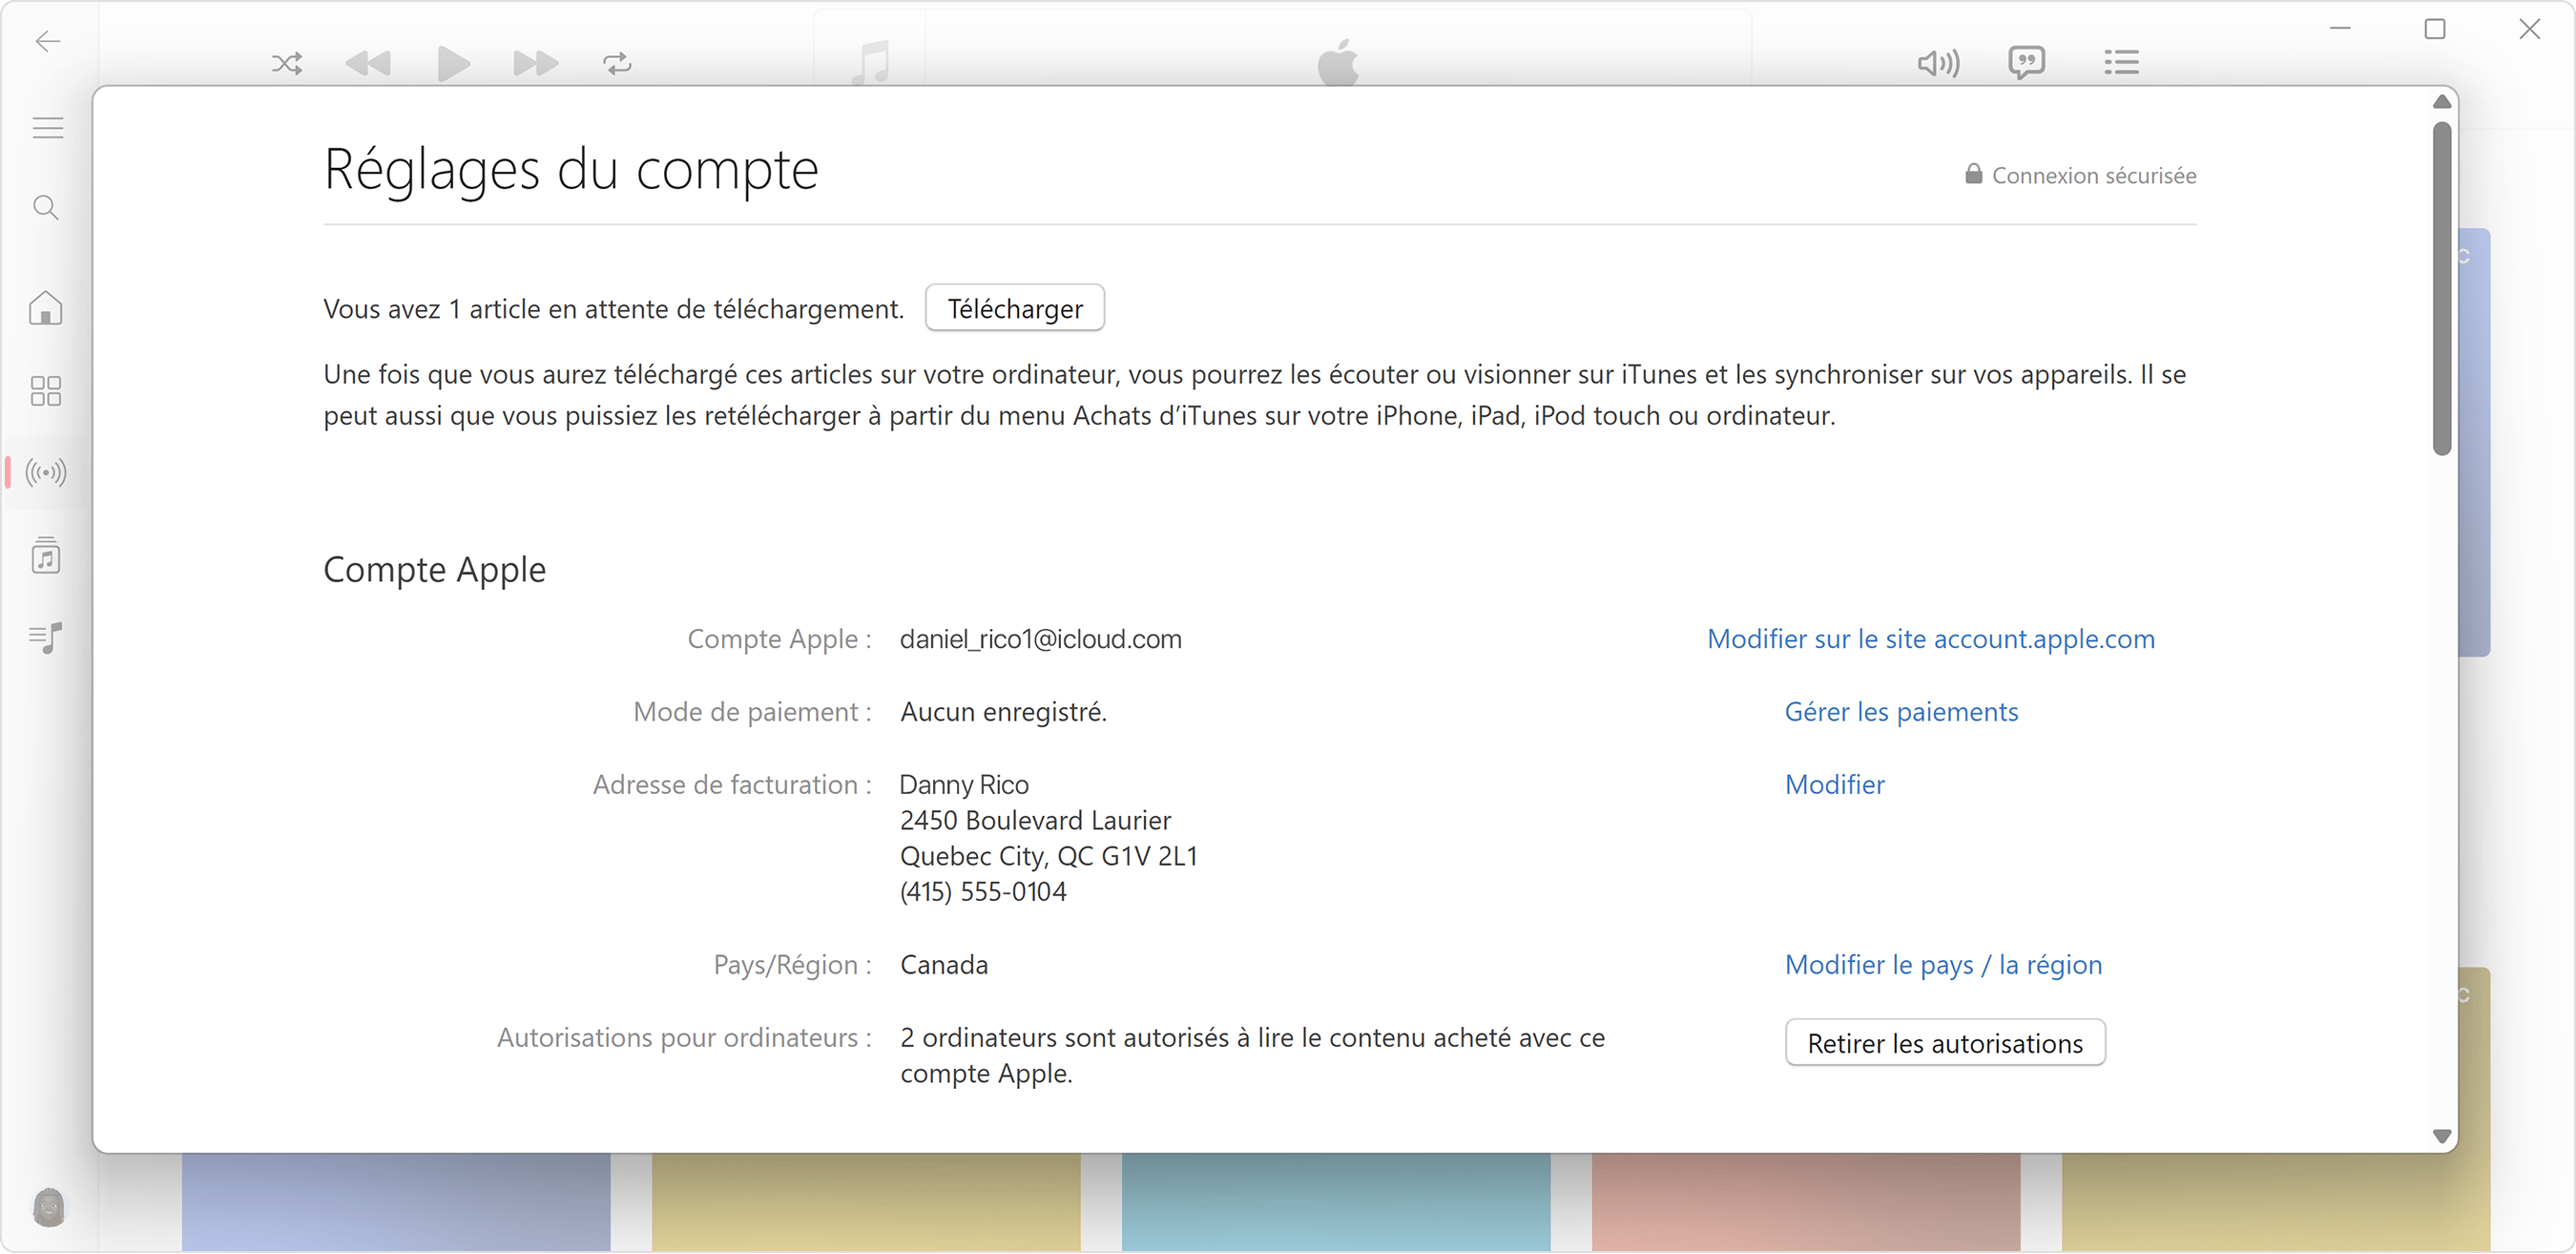This screenshot has height=1254, width=2576.
Task: Click Retirer les autorisations button
Action: tap(1945, 1043)
